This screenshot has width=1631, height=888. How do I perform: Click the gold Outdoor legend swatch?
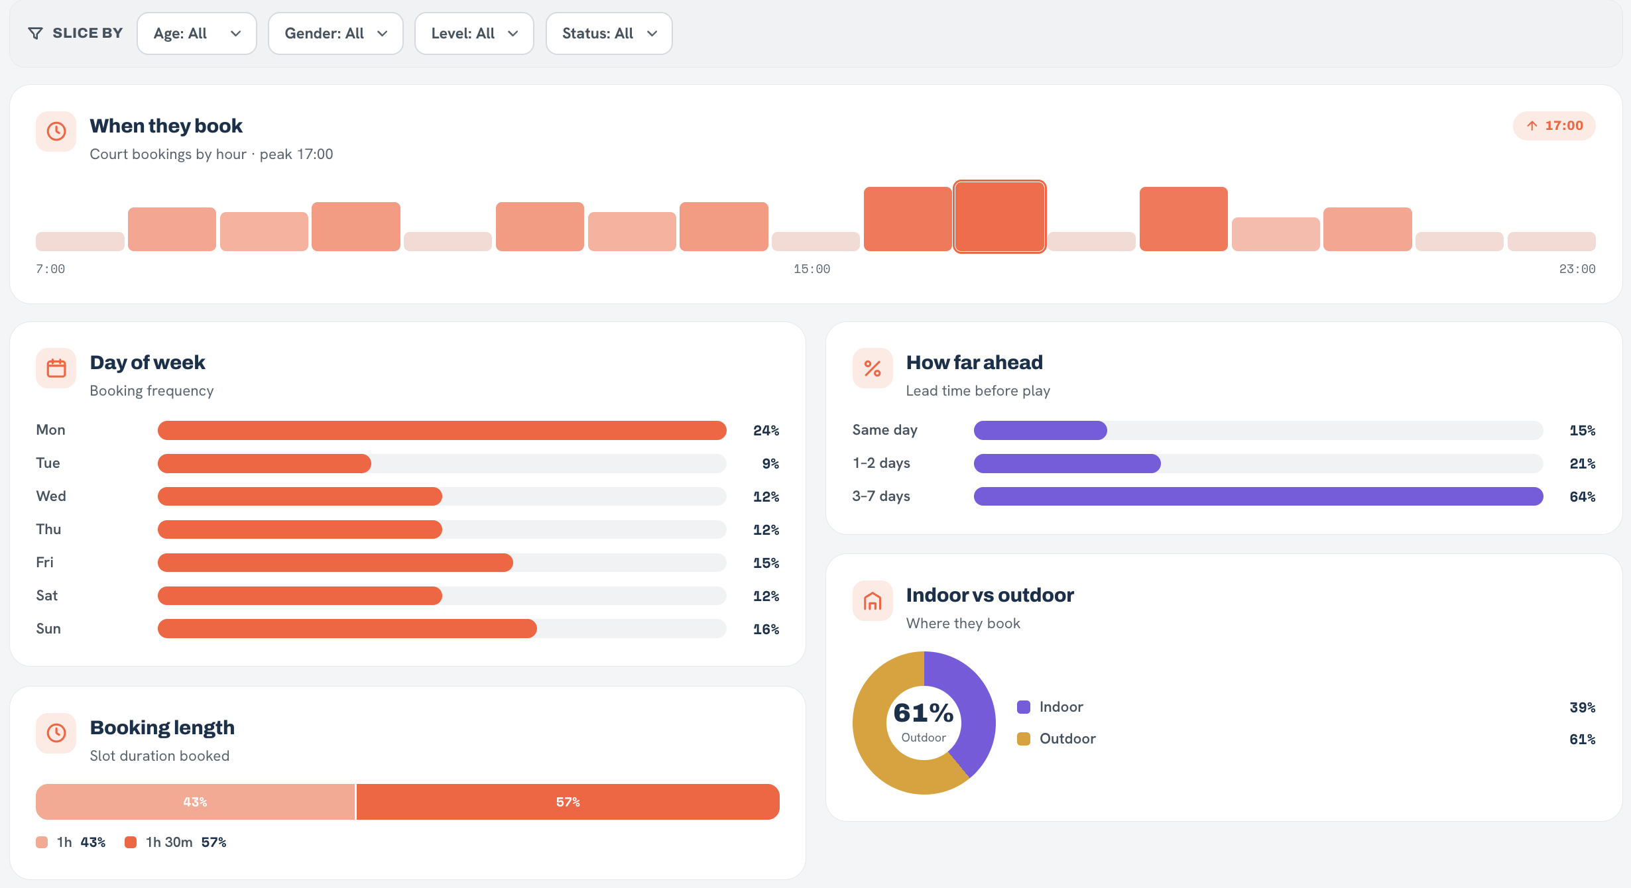pos(1024,739)
